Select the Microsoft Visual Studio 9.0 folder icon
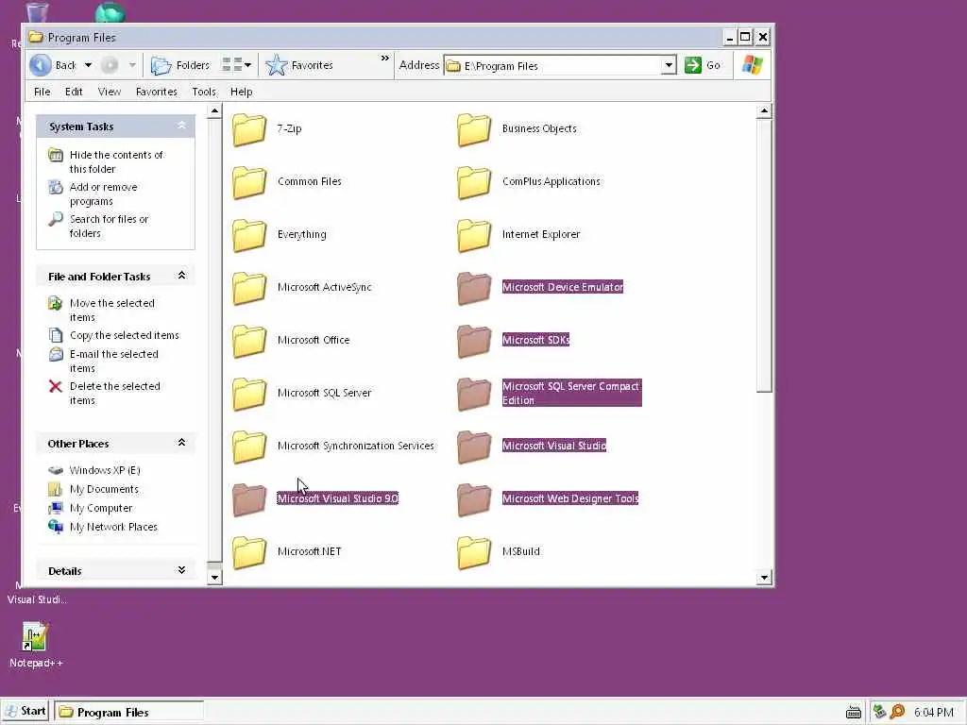The image size is (967, 725). coord(249,500)
